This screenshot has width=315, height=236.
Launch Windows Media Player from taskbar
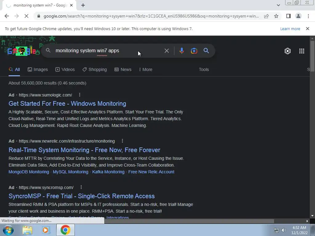(x=46, y=230)
